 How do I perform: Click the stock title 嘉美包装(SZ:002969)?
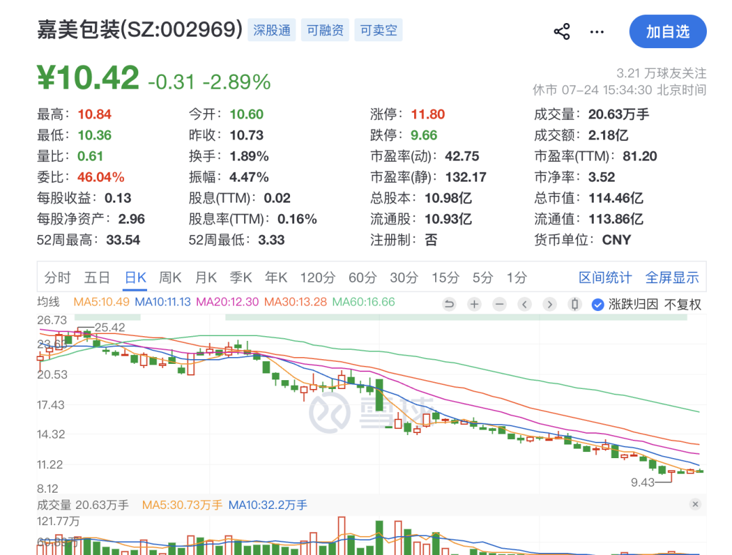pyautogui.click(x=140, y=30)
